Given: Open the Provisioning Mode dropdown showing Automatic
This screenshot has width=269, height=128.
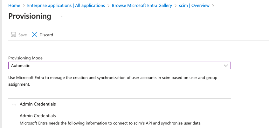Looking at the screenshot, I should click(119, 65).
